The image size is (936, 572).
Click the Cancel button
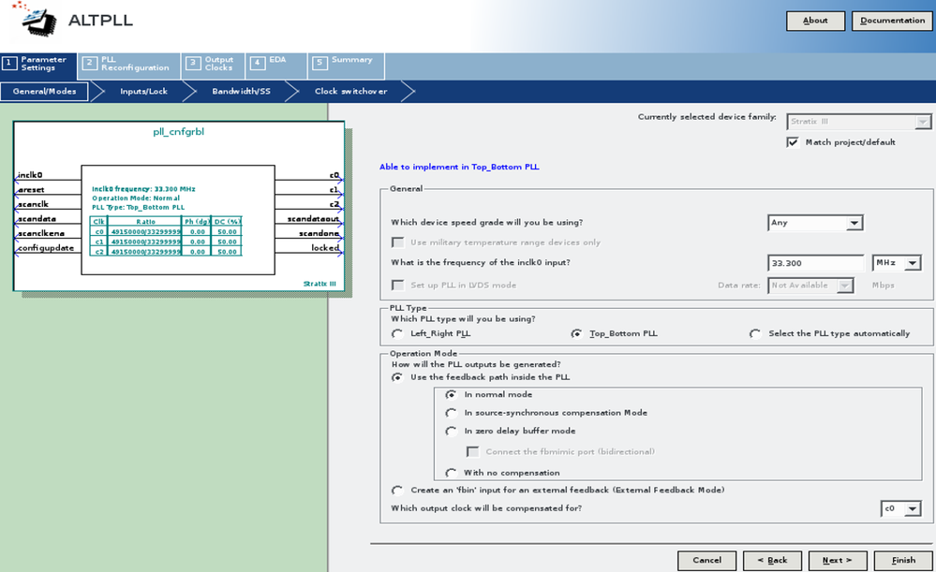(x=706, y=561)
